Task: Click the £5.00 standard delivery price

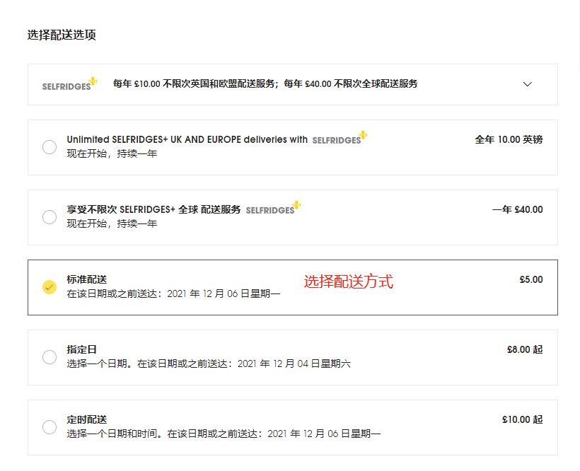Action: coord(531,279)
